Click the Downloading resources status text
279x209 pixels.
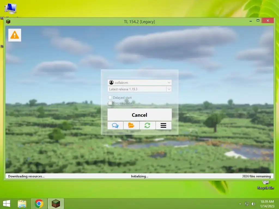point(26,176)
